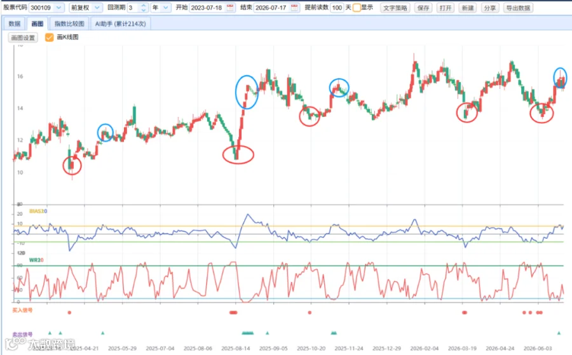Open the AI助手 tab
The height and width of the screenshot is (355, 572).
[x=120, y=23]
